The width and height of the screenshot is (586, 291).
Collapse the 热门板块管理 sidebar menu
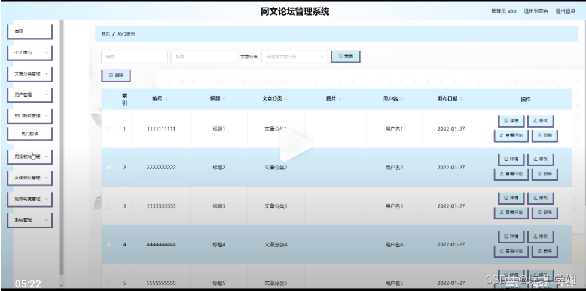tap(29, 116)
